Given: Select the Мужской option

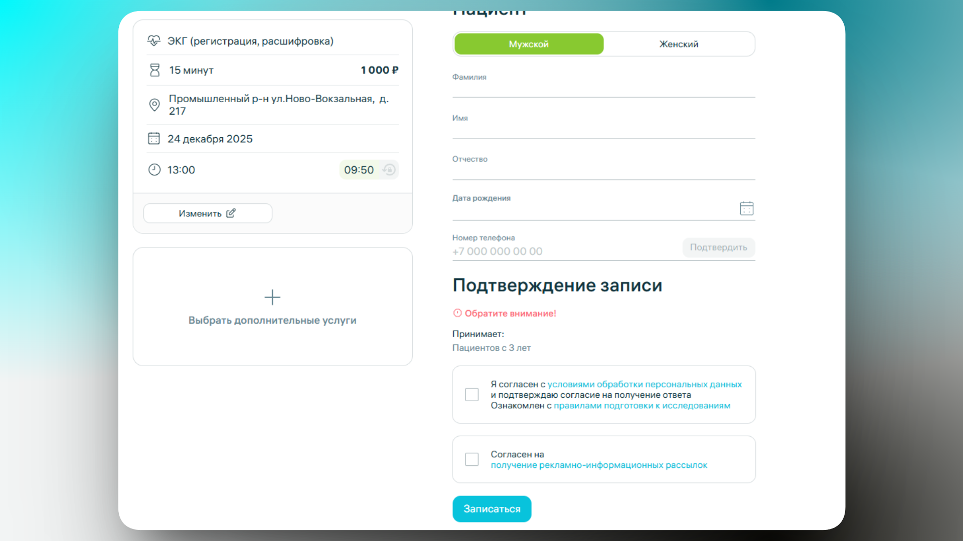Looking at the screenshot, I should tap(528, 44).
